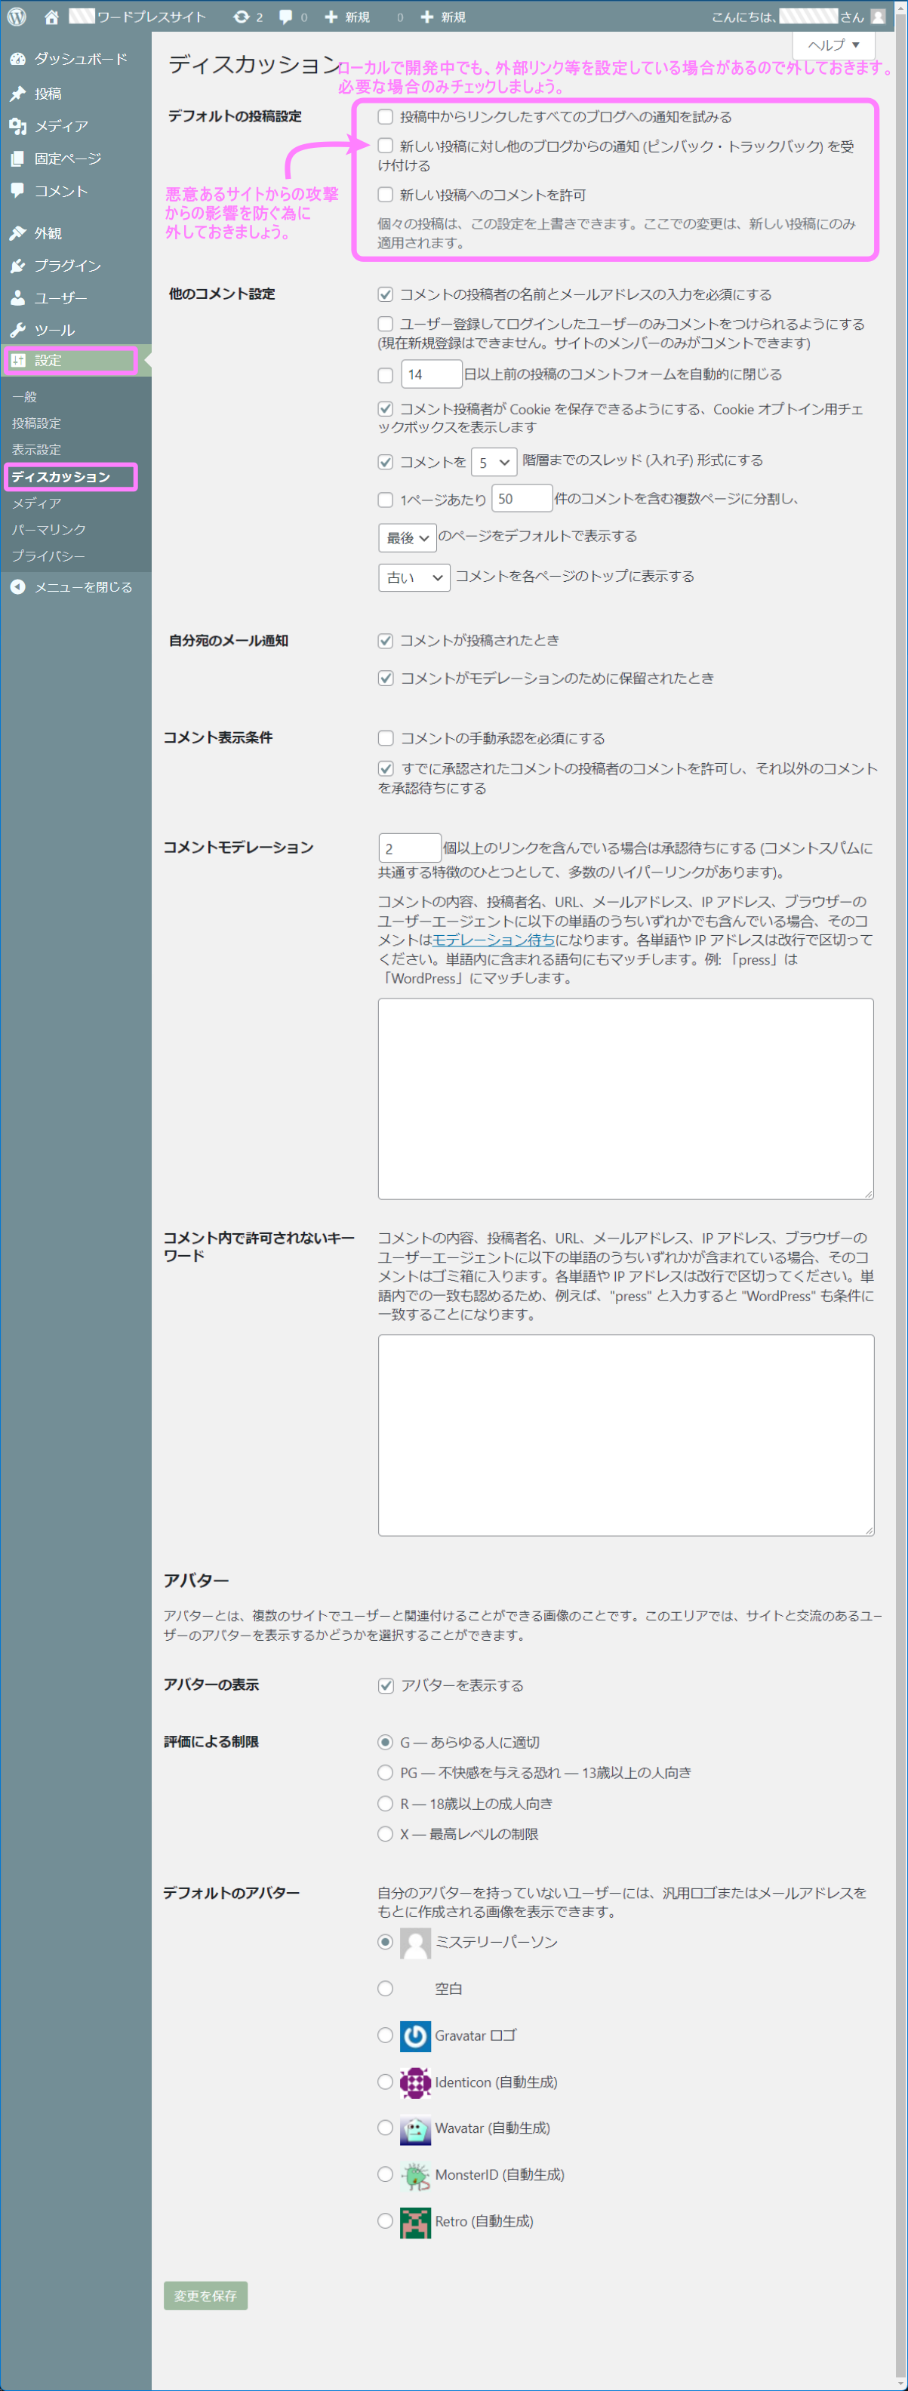Click the WordPress logo icon
The height and width of the screenshot is (2391, 908).
[17, 17]
